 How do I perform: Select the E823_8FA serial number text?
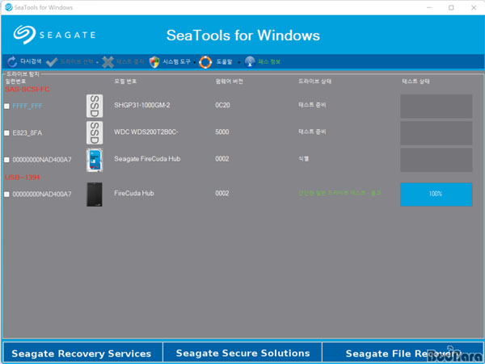click(x=27, y=133)
